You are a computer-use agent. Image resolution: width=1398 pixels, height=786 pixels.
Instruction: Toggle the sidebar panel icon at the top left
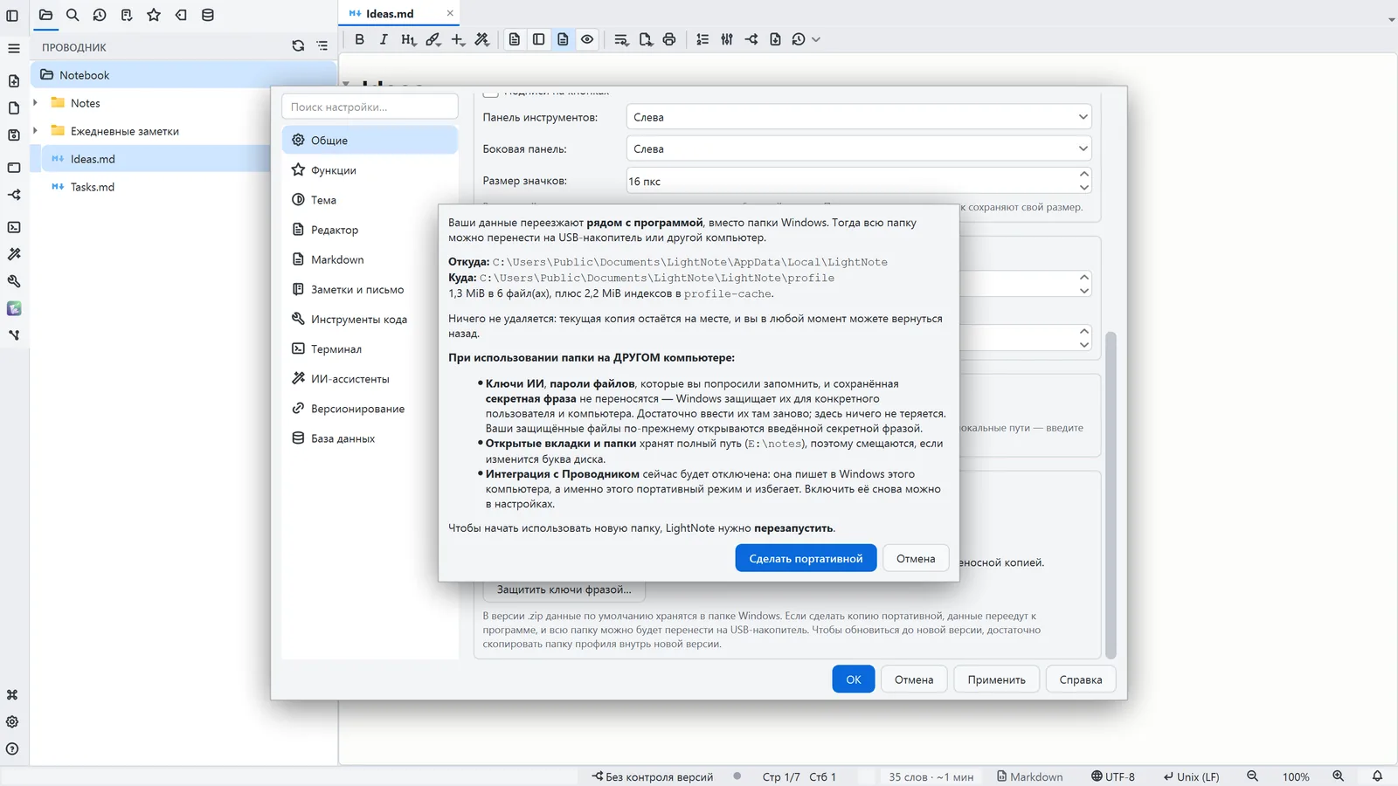click(x=12, y=16)
